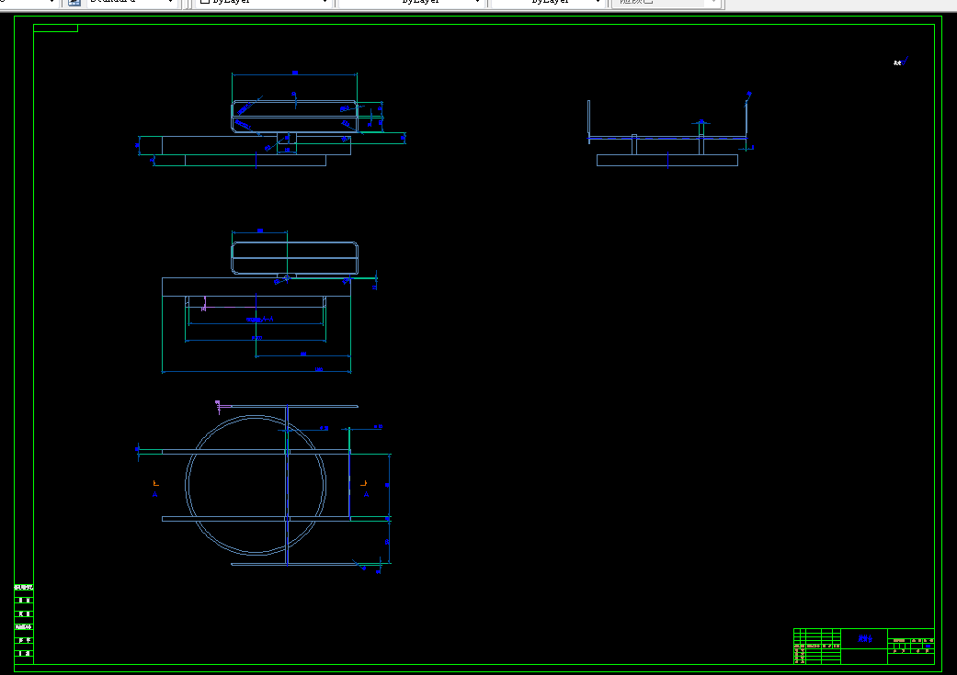
Task: Select the base rectangle of the side view
Action: 667,161
